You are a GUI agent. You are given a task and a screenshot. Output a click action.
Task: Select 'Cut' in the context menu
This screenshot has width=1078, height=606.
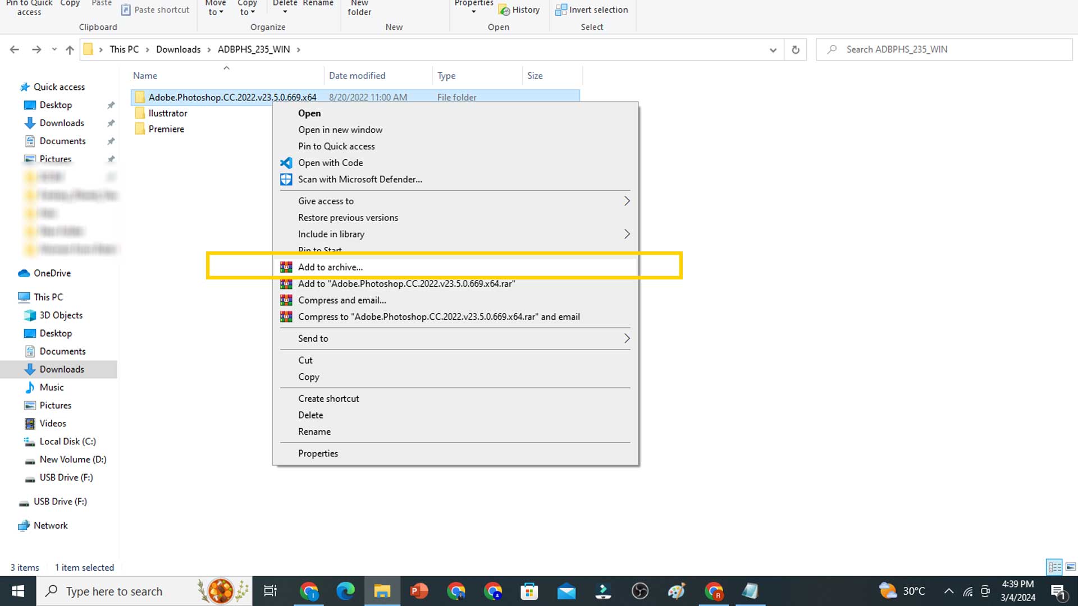(x=305, y=360)
